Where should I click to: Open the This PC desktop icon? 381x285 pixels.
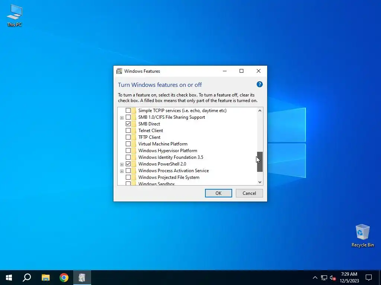pyautogui.click(x=15, y=16)
